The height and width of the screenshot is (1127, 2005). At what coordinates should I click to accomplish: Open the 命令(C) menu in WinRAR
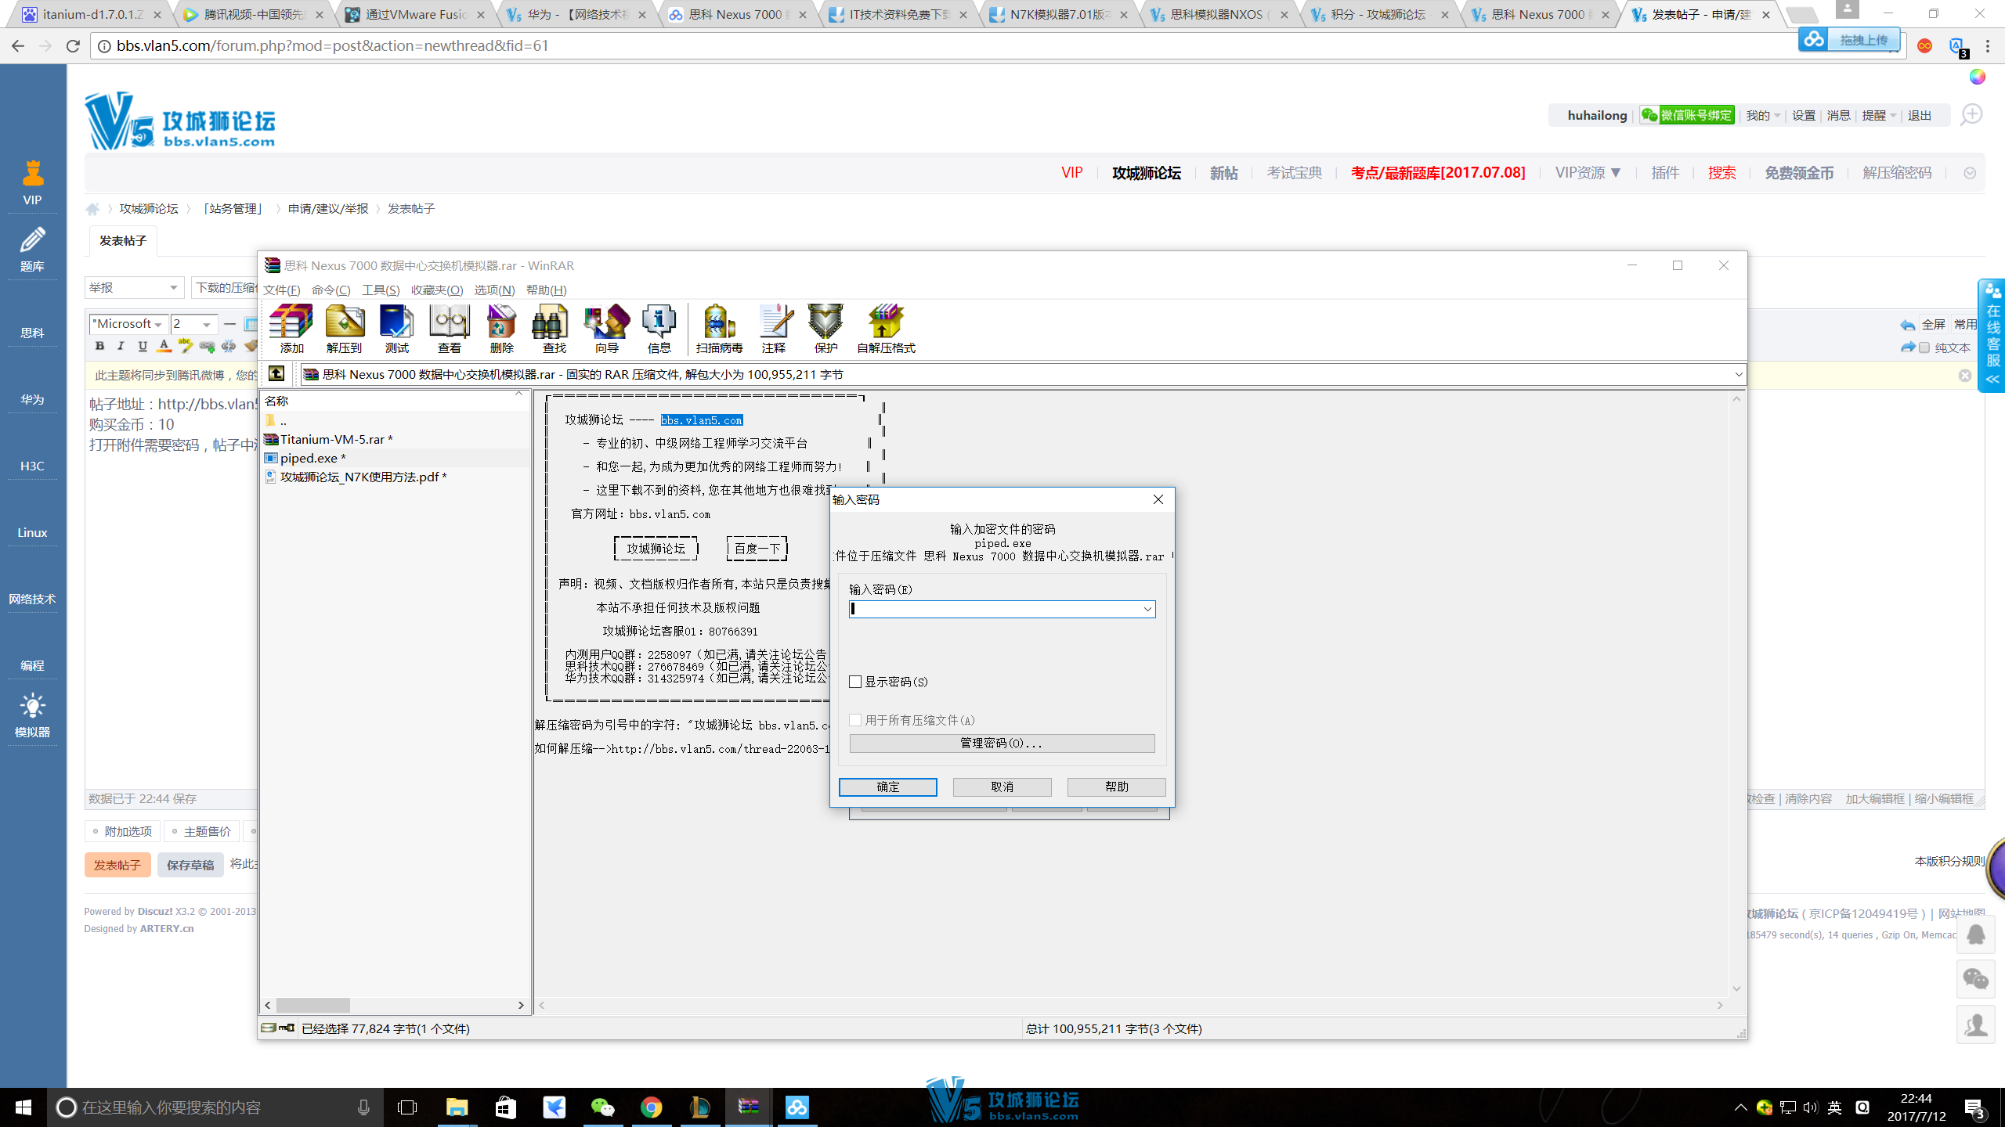[331, 290]
